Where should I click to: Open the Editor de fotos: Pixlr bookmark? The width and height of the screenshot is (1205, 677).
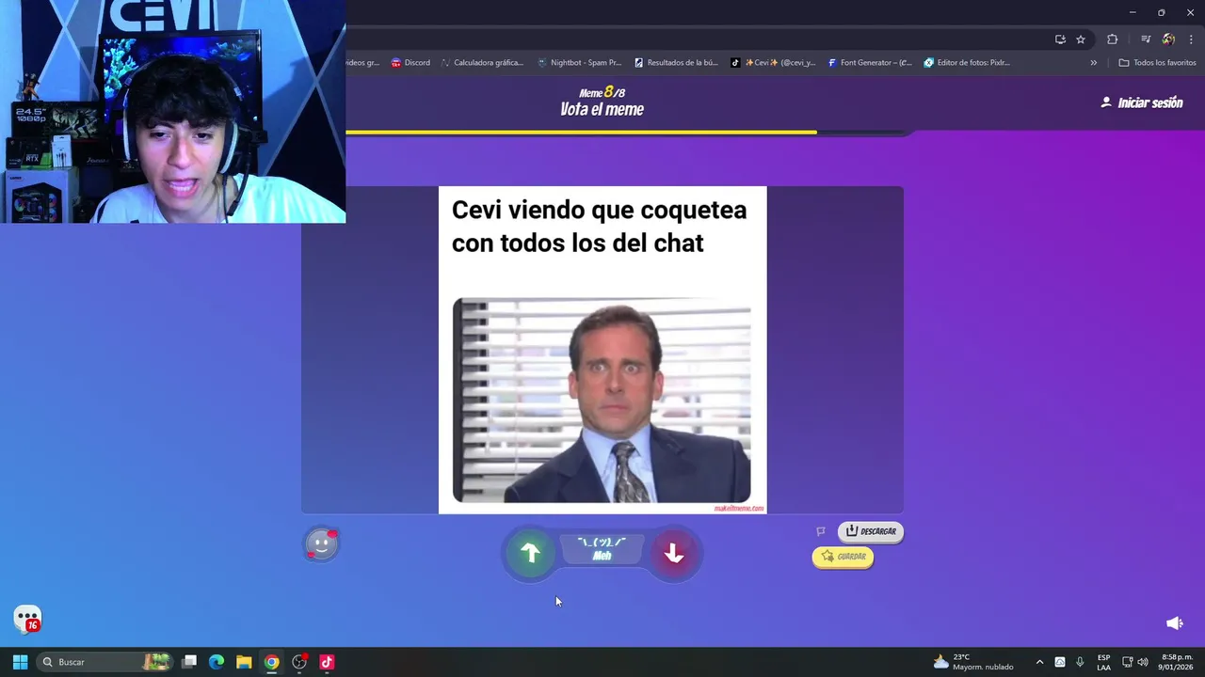pos(967,63)
